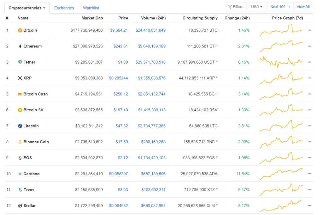Click Bitcoin's price $9,664.21

119,30
